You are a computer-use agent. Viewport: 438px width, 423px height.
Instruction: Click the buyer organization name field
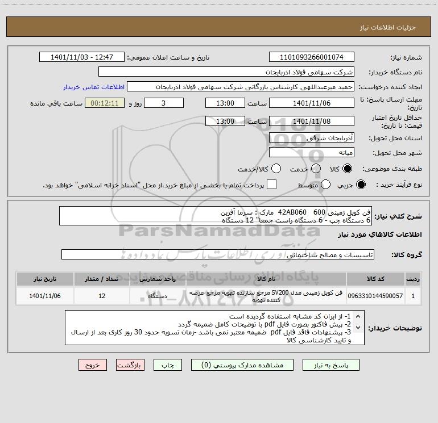tap(226, 72)
